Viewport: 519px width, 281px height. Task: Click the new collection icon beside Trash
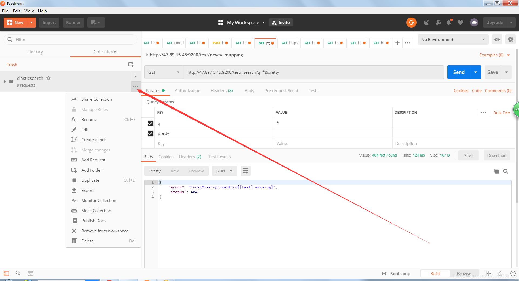(131, 65)
